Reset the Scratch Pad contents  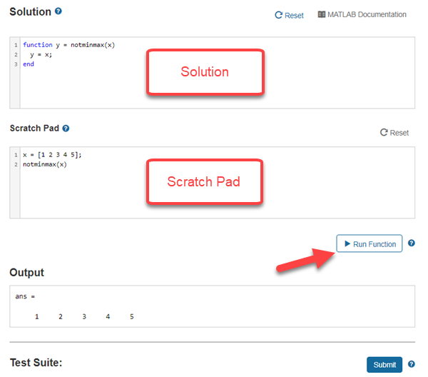click(394, 132)
